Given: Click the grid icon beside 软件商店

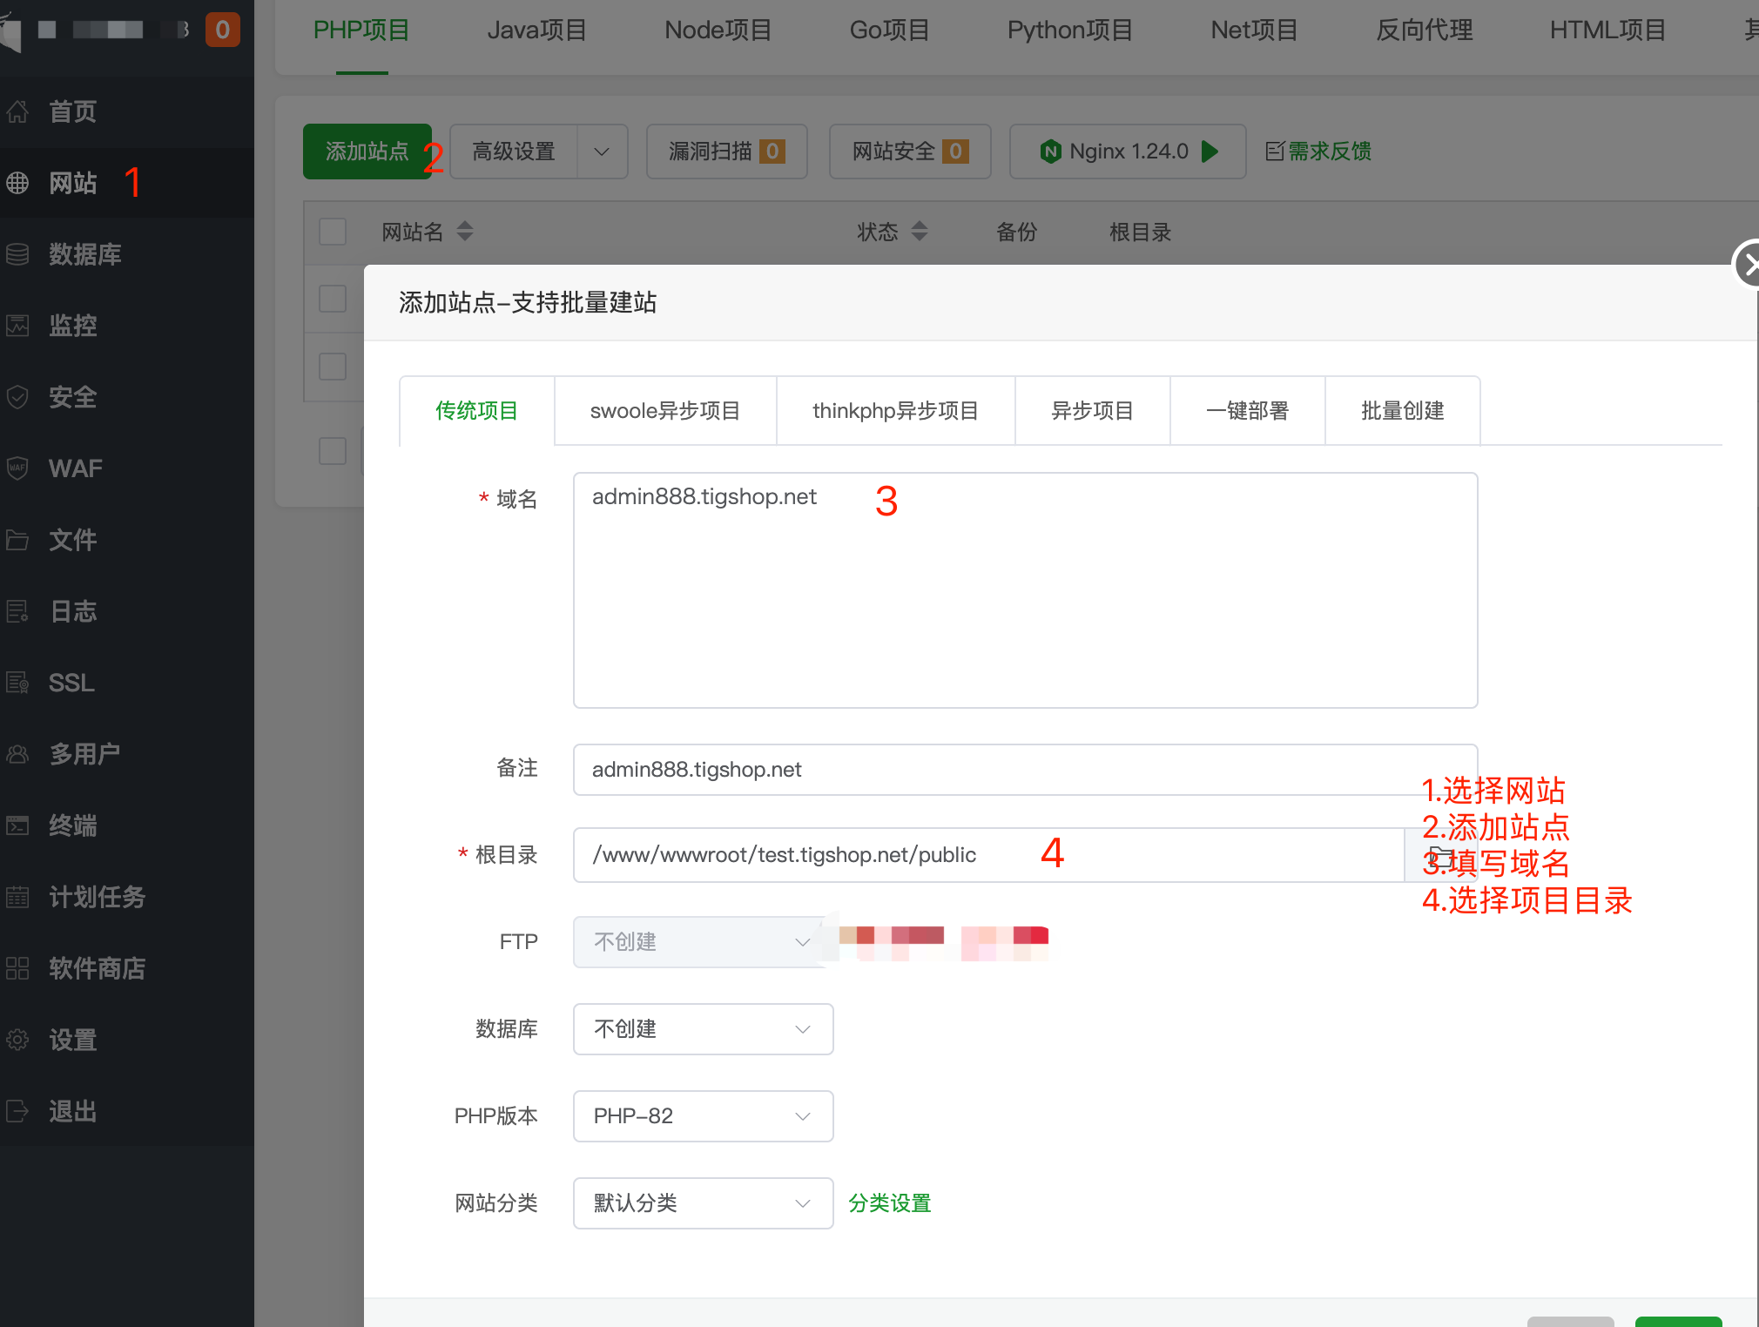Looking at the screenshot, I should point(17,968).
